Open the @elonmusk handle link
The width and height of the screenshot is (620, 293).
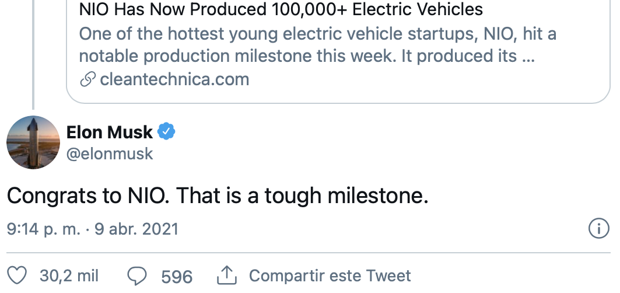(x=110, y=154)
